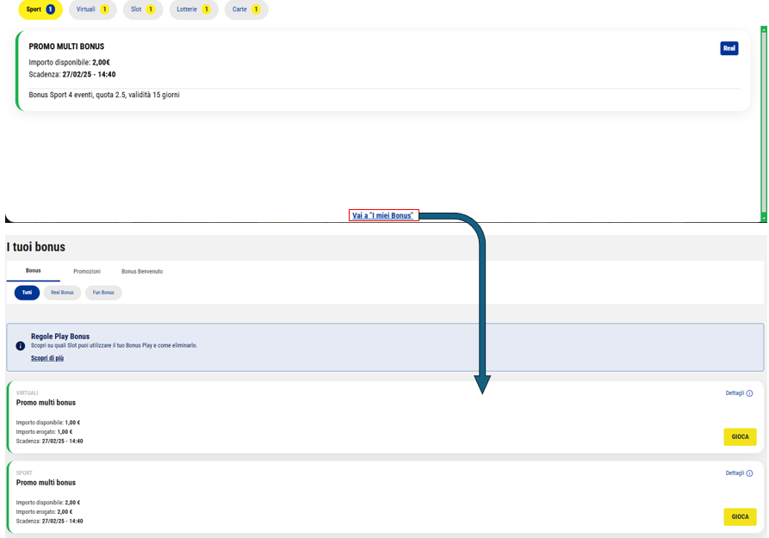769x538 pixels.
Task: Select the Lotterie category tab
Action: (193, 9)
